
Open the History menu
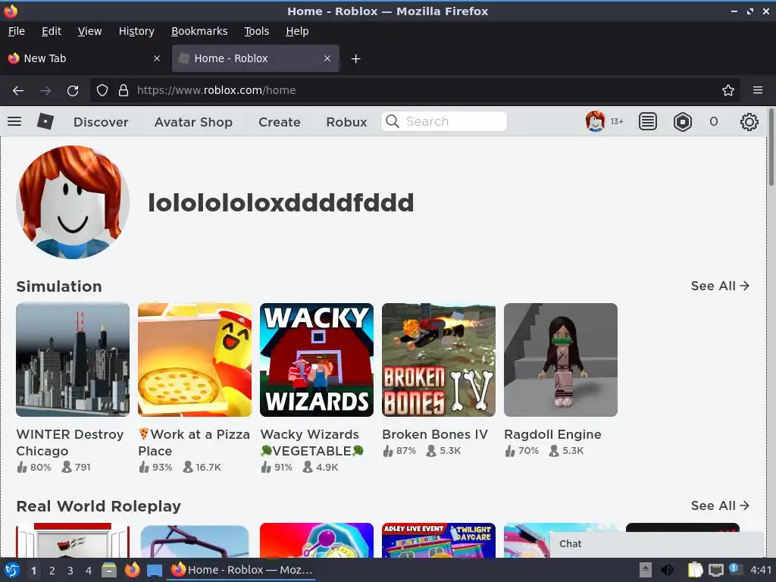click(x=136, y=31)
